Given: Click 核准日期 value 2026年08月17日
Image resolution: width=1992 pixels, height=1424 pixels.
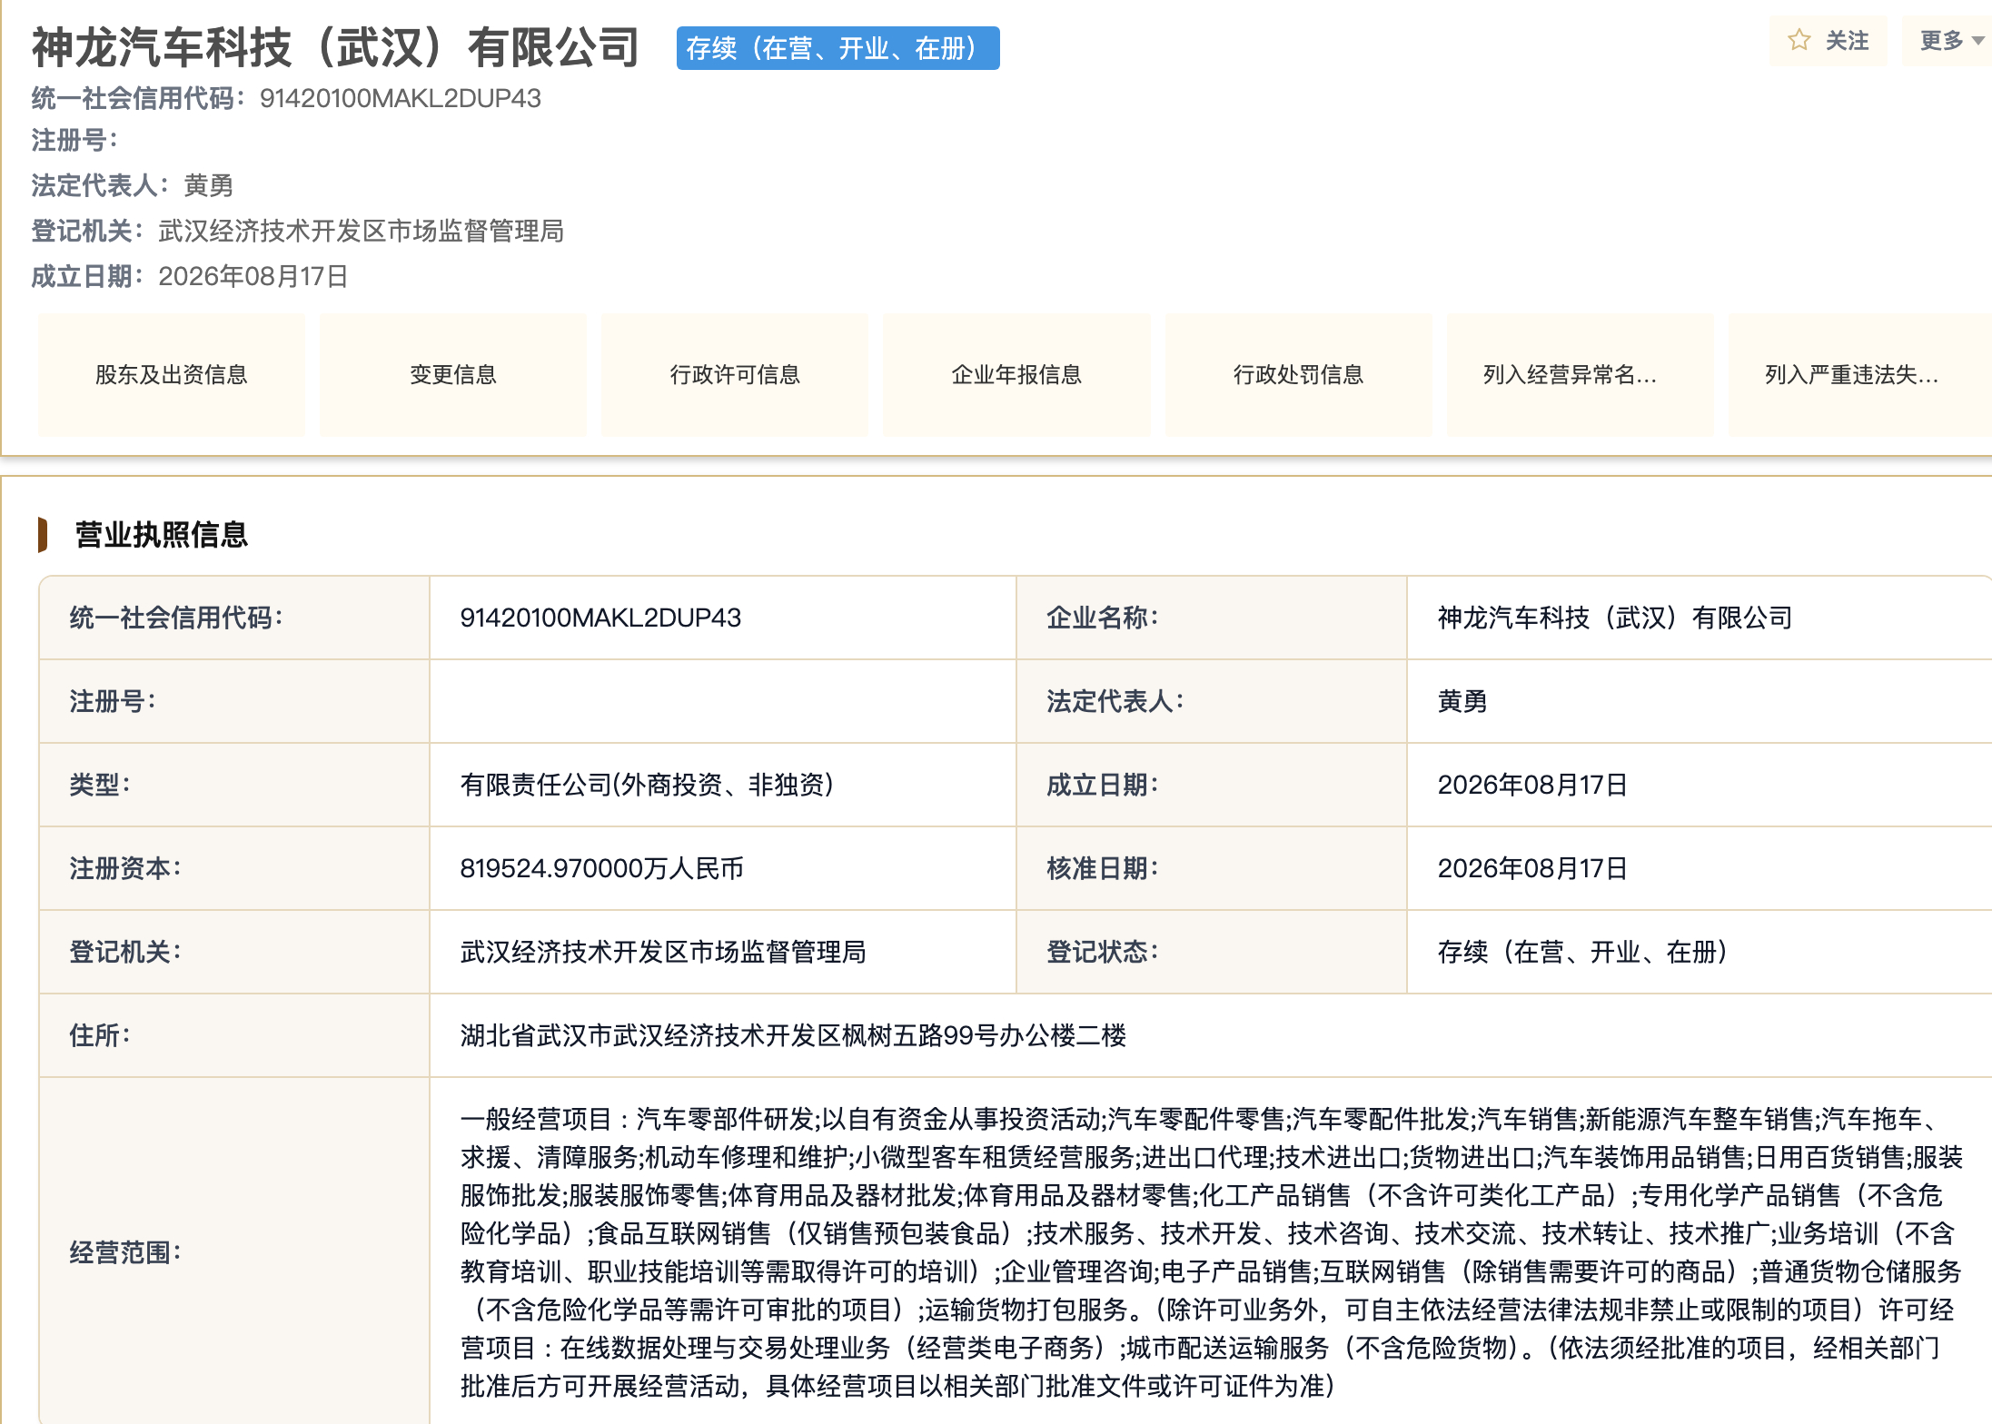Looking at the screenshot, I should 1532,868.
